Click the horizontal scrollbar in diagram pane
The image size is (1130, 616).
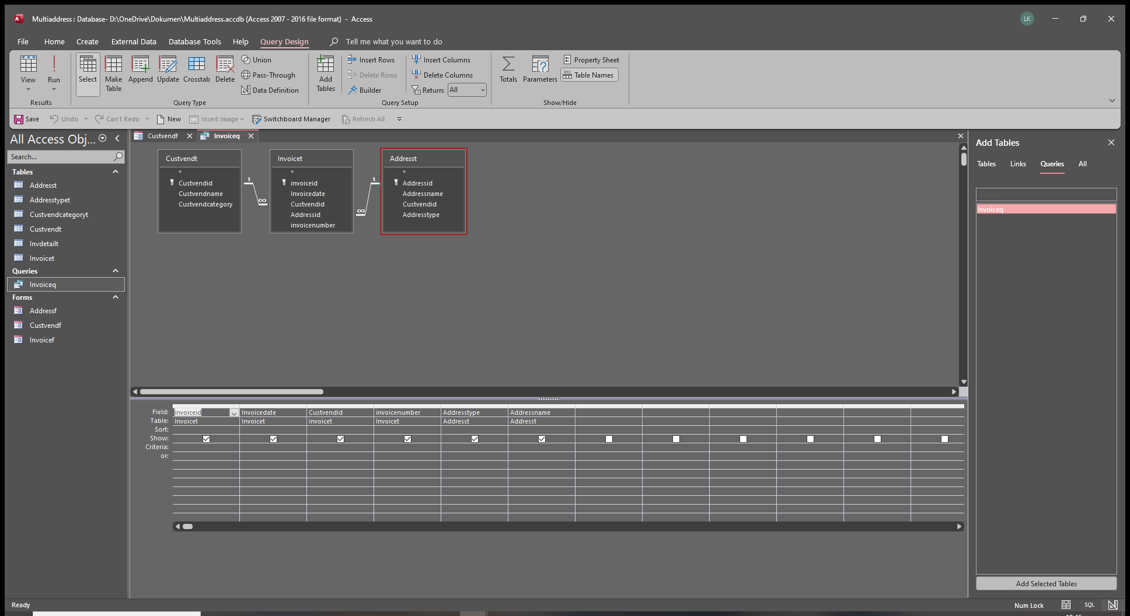232,391
